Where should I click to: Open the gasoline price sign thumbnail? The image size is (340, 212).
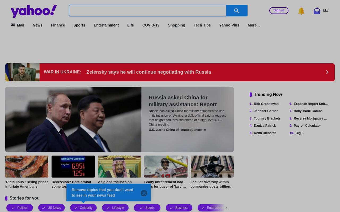tap(73, 166)
